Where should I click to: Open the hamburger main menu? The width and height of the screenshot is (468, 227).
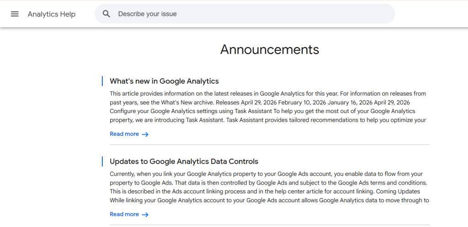pos(15,14)
